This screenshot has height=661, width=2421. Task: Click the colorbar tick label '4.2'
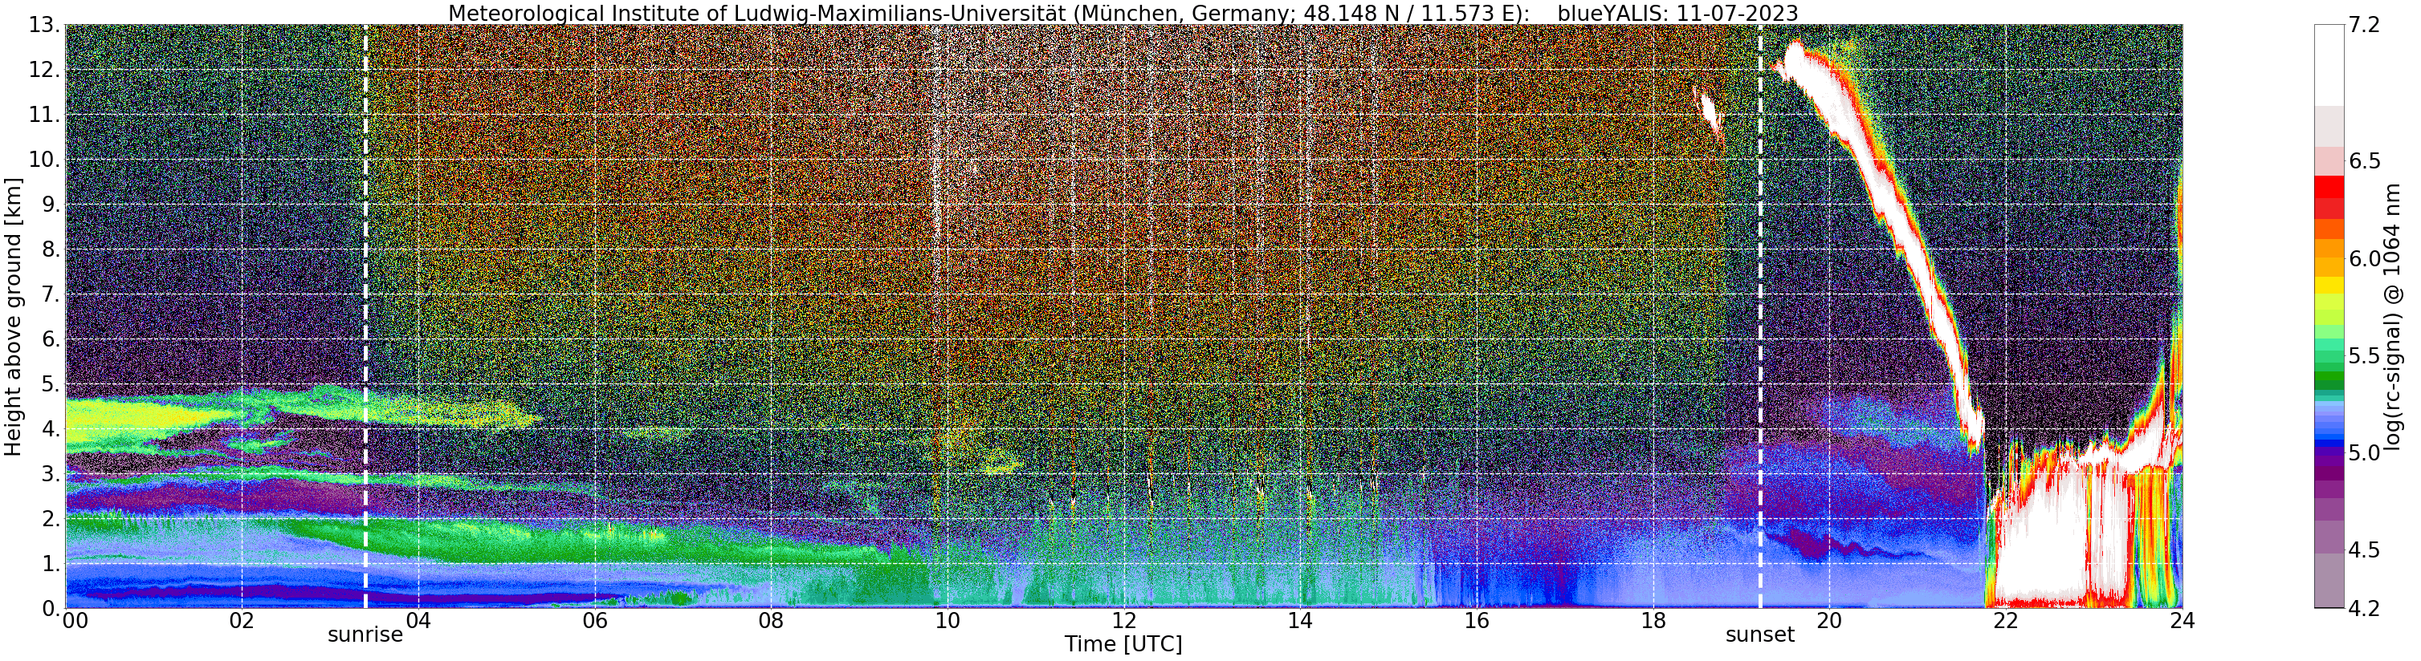[x=2364, y=608]
